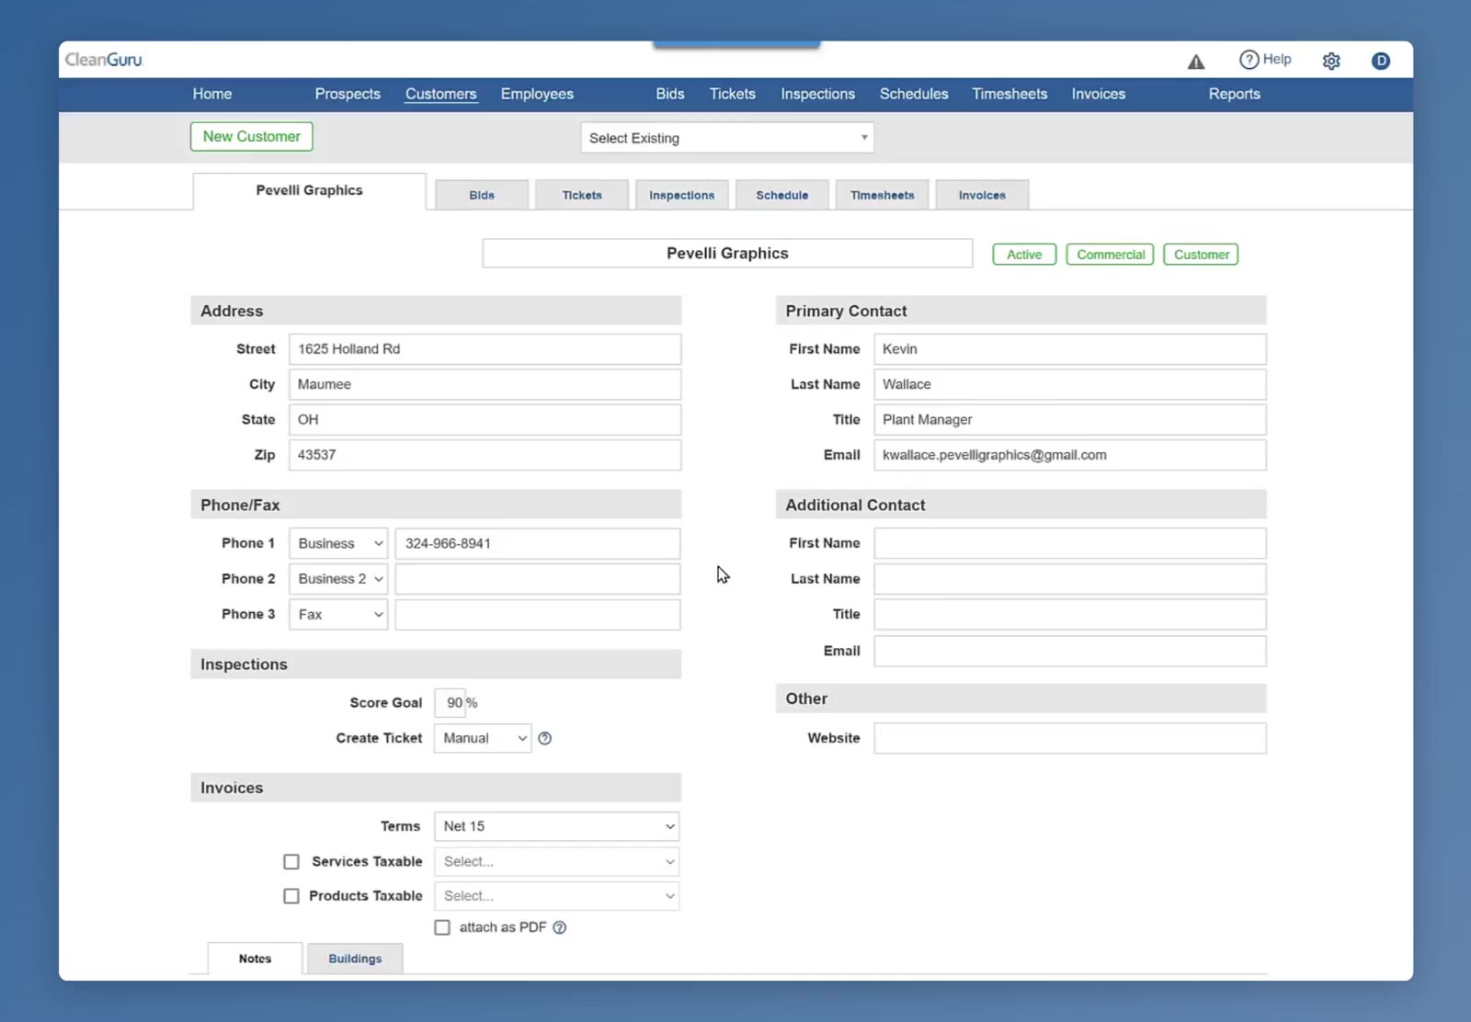Click the customer name Pevelli Graphics field
This screenshot has height=1022, width=1471.
tap(727, 254)
